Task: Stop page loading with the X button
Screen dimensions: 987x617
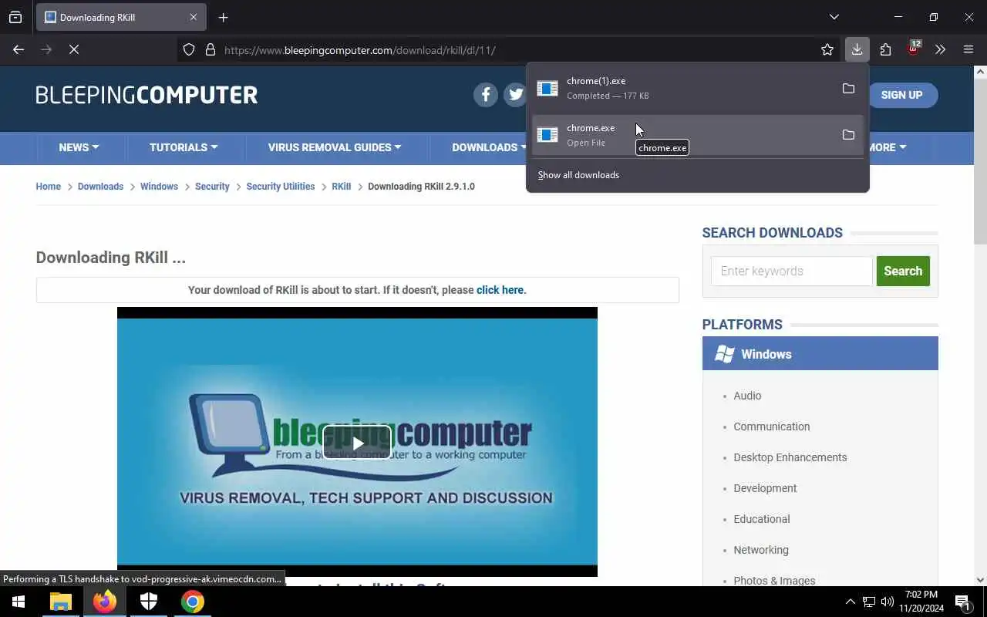Action: [x=74, y=49]
